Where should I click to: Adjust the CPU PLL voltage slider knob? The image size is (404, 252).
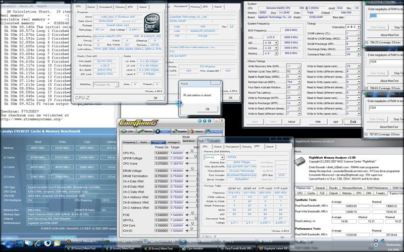tap(192, 151)
